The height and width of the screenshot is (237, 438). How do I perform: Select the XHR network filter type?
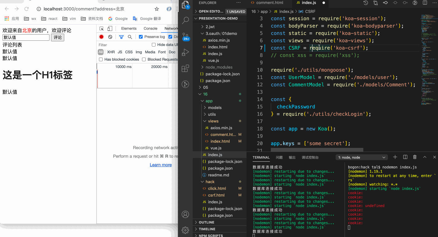point(111,52)
